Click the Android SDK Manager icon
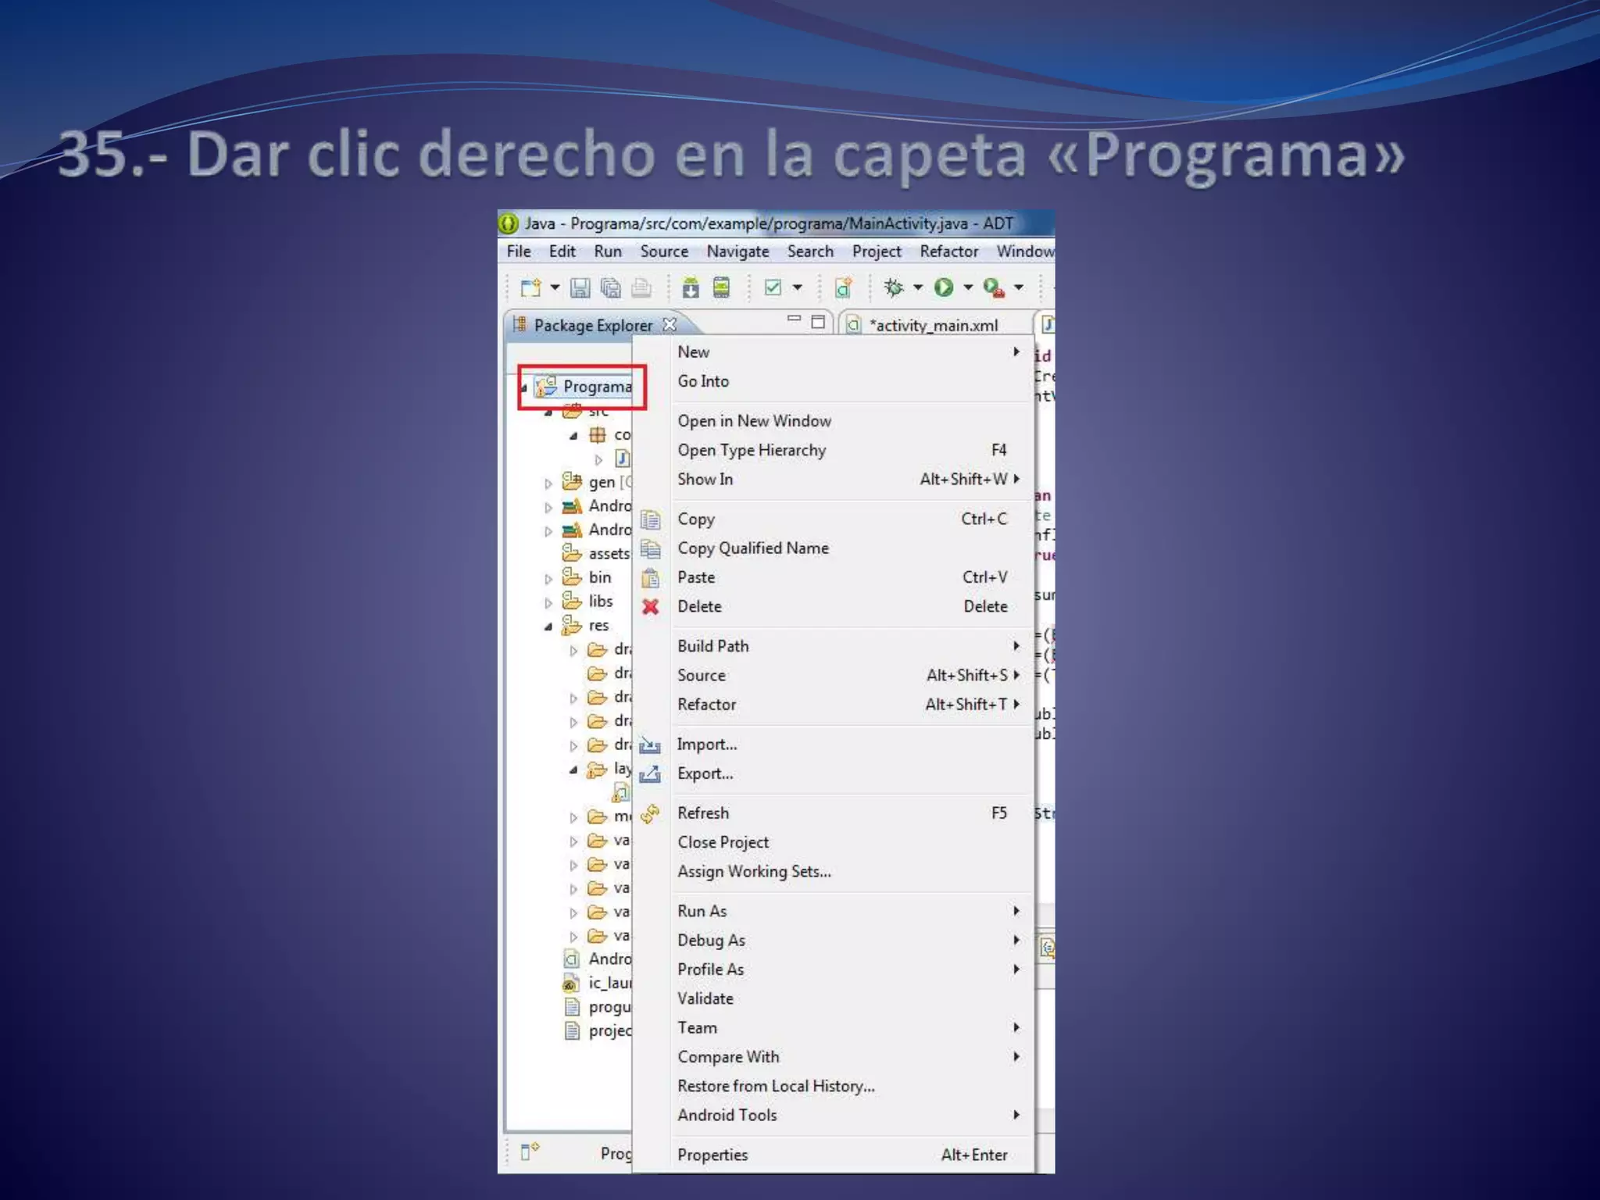 [690, 287]
